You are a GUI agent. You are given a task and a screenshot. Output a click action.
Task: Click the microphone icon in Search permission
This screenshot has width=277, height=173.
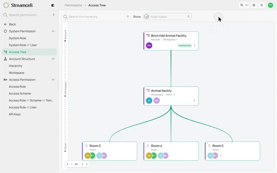(x=54, y=15)
